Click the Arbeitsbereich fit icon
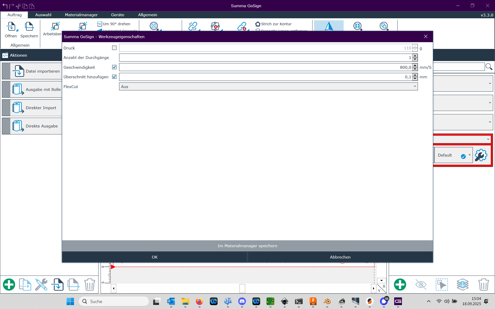This screenshot has width=495, height=309. pos(55,26)
